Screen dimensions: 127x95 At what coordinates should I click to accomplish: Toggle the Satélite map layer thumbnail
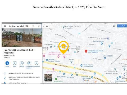[x=48, y=78]
